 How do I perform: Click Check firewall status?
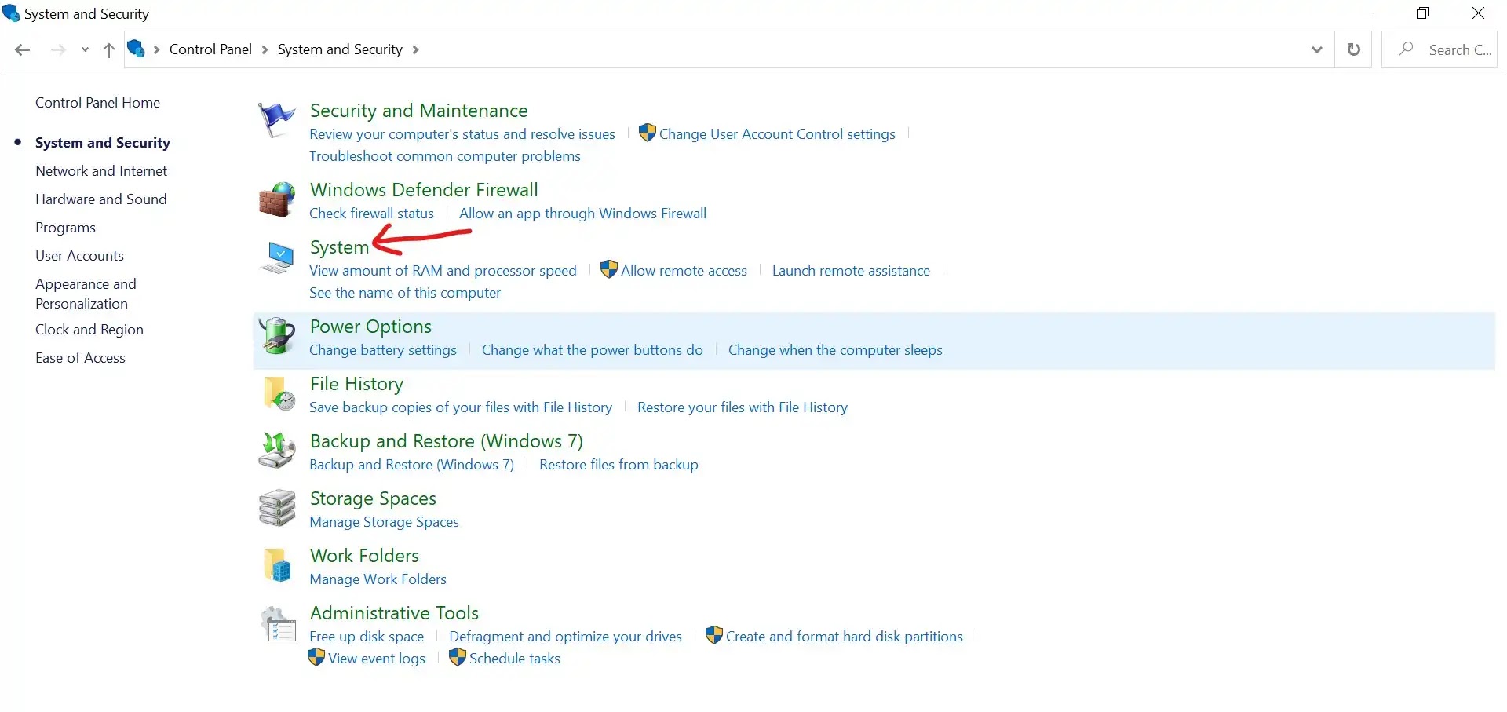371,214
